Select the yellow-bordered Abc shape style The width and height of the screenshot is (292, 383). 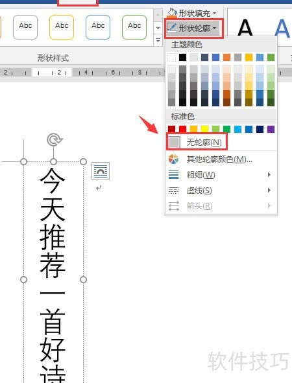point(62,27)
